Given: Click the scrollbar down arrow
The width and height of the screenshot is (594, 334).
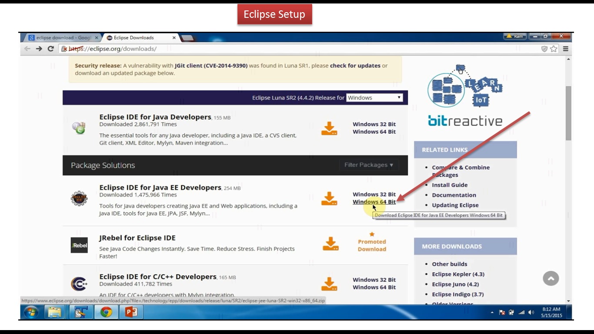Looking at the screenshot, I should (568, 301).
